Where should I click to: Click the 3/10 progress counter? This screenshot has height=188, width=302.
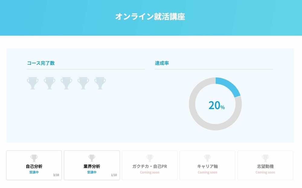point(56,175)
